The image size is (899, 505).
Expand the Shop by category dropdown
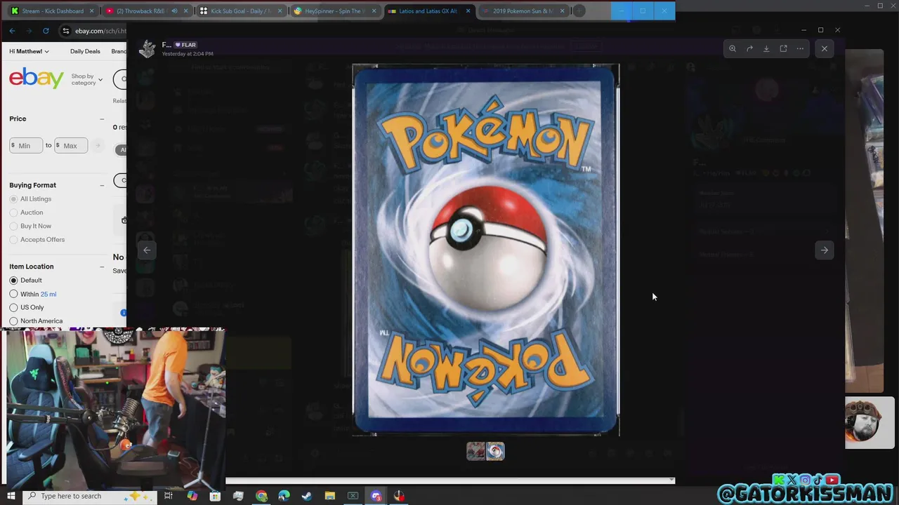point(87,79)
